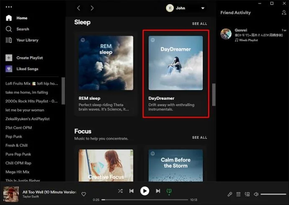The image size is (289, 205).
Task: Click the DayDreamer title text
Action: coord(161,99)
